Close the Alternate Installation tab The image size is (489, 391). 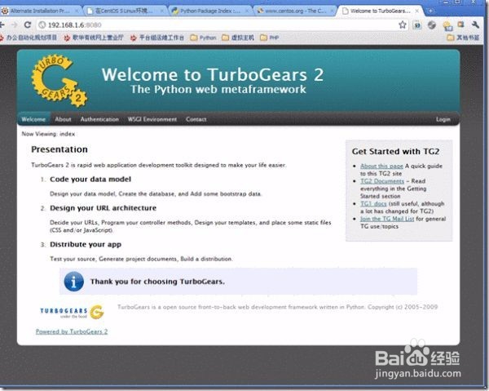point(77,11)
